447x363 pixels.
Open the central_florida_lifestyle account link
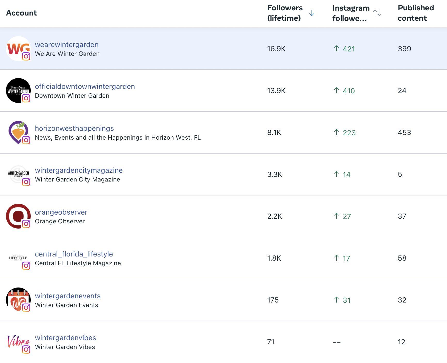pyautogui.click(x=74, y=254)
